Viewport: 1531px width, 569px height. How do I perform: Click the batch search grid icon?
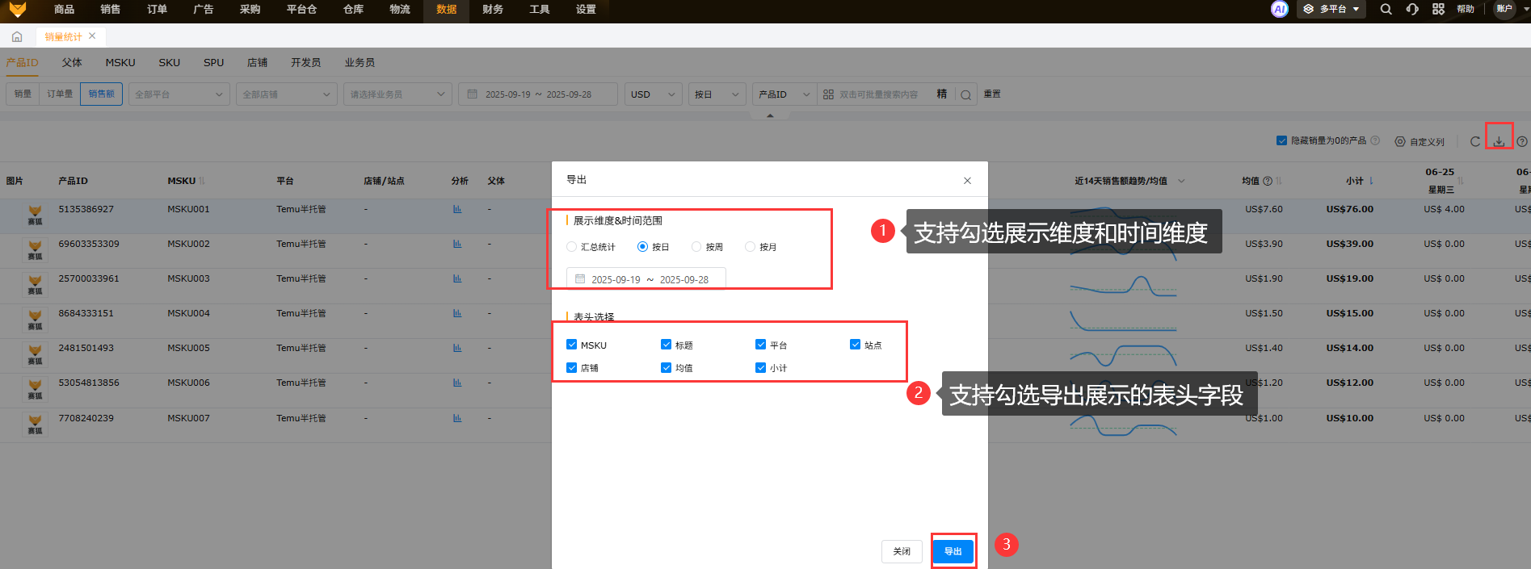coord(828,94)
